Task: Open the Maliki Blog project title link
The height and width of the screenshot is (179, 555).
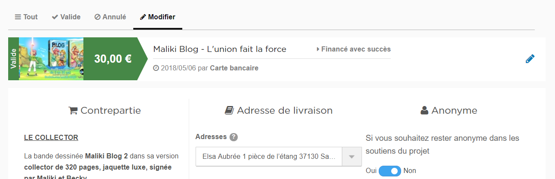Action: [220, 49]
